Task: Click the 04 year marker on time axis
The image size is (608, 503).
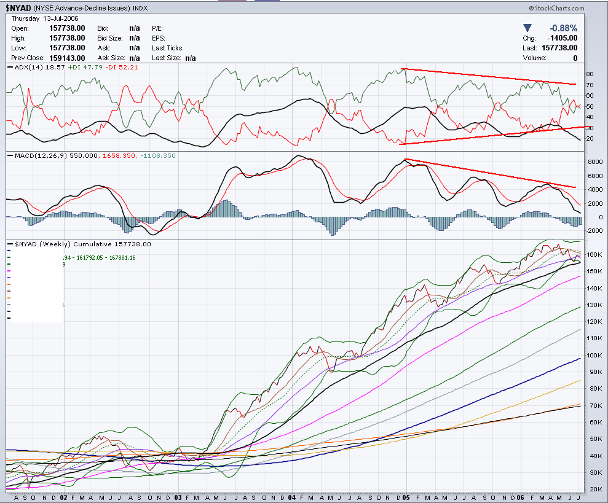Action: 291,497
